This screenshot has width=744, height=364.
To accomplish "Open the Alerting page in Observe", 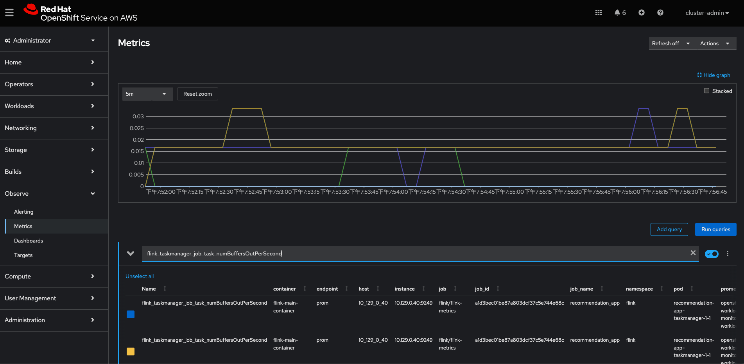I will [24, 212].
